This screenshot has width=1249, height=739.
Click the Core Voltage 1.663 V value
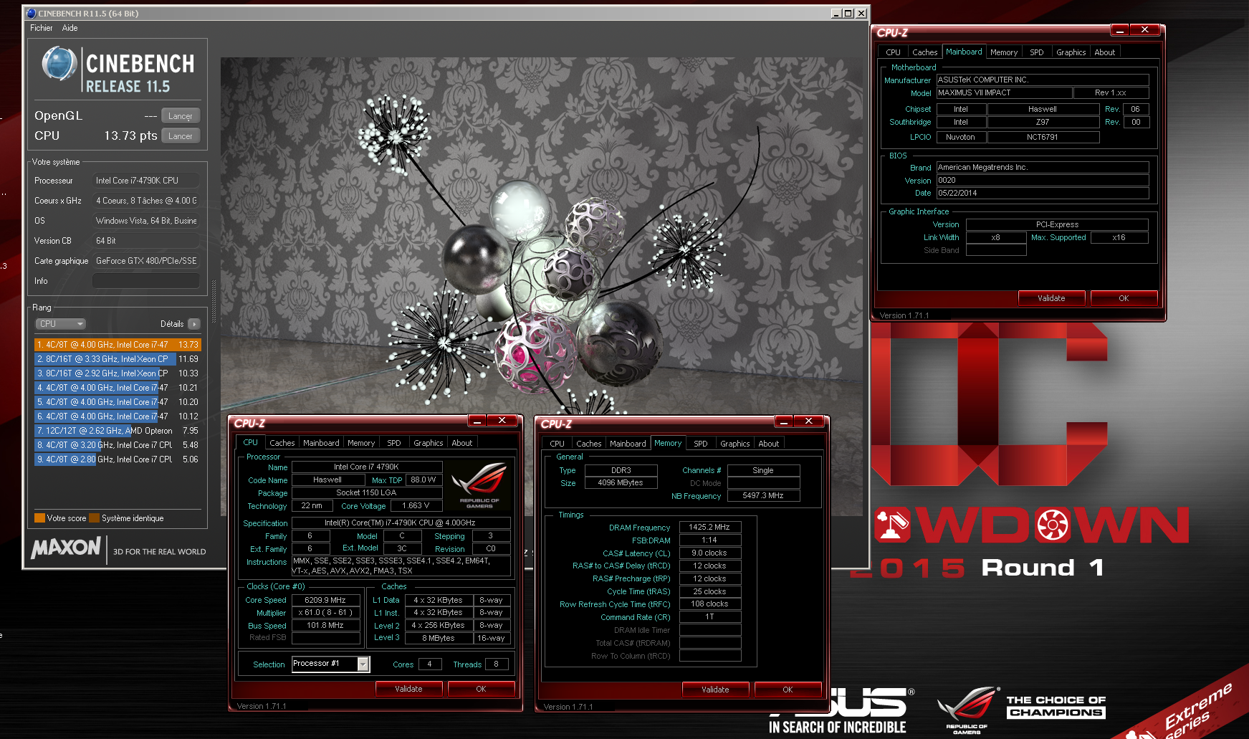416,505
